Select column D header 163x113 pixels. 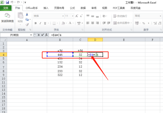point(95,40)
